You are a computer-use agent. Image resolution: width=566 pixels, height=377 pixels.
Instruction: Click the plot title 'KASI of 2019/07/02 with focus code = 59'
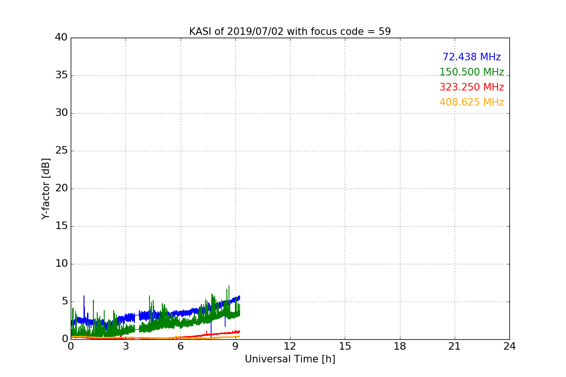290,32
